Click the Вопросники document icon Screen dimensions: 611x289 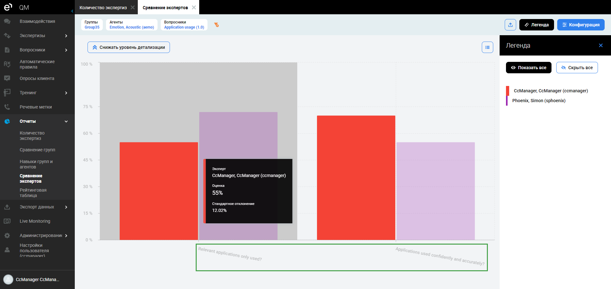pos(7,50)
